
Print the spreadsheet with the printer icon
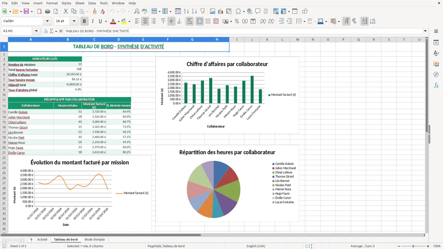(47, 11)
